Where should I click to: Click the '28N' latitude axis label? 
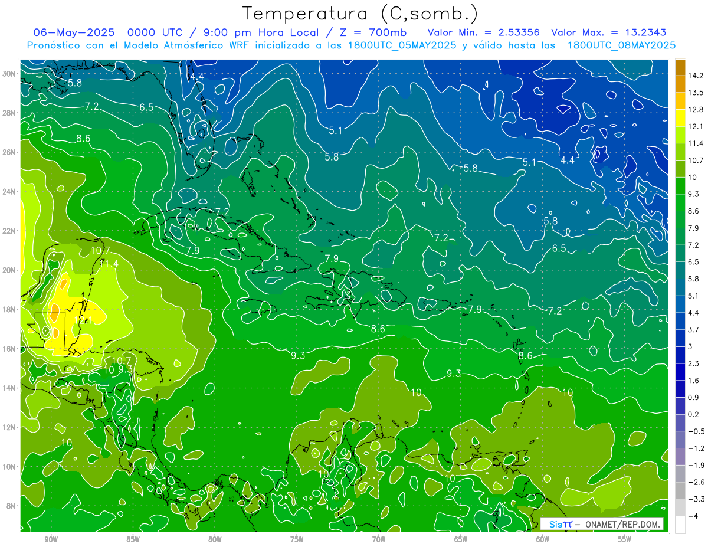tap(10, 113)
